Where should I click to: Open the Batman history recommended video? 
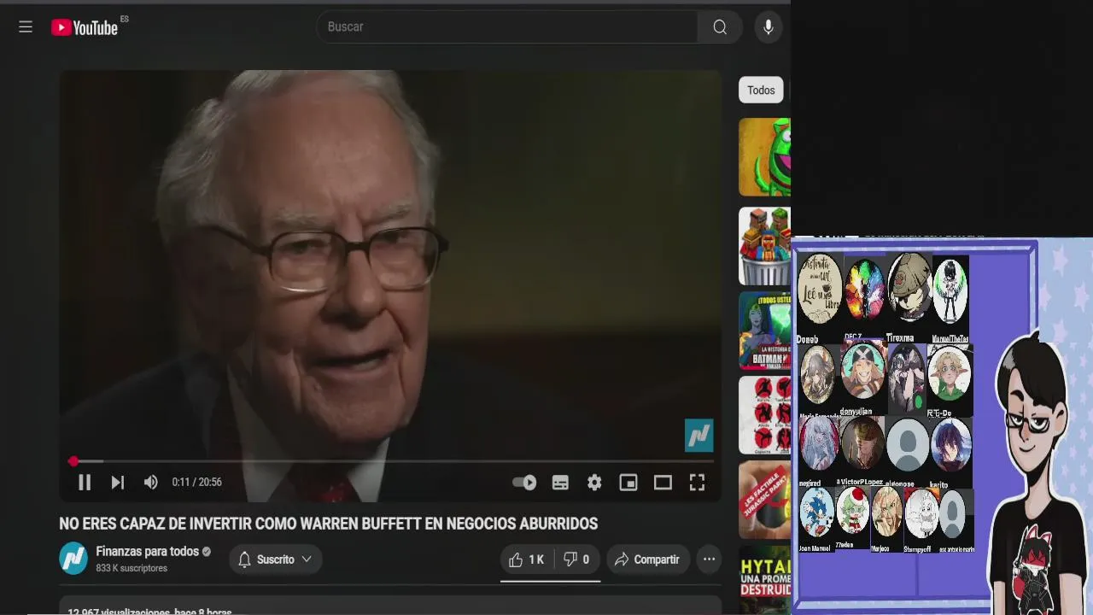coord(764,331)
